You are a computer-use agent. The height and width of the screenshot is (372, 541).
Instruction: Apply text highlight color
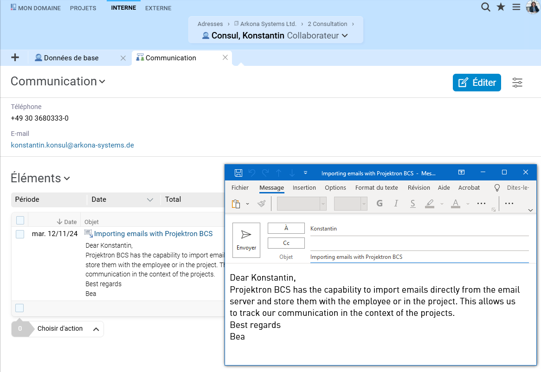click(x=430, y=204)
